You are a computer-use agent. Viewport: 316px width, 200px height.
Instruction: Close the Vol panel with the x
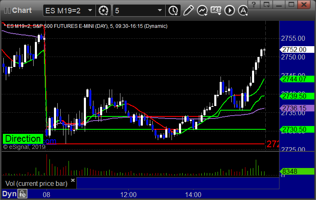73,180
